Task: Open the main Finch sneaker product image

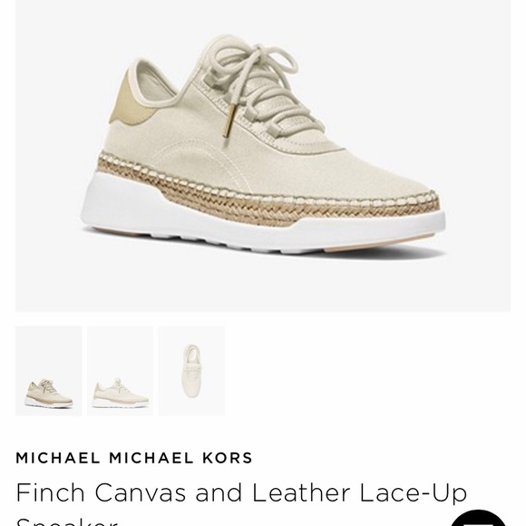Action: [x=263, y=156]
